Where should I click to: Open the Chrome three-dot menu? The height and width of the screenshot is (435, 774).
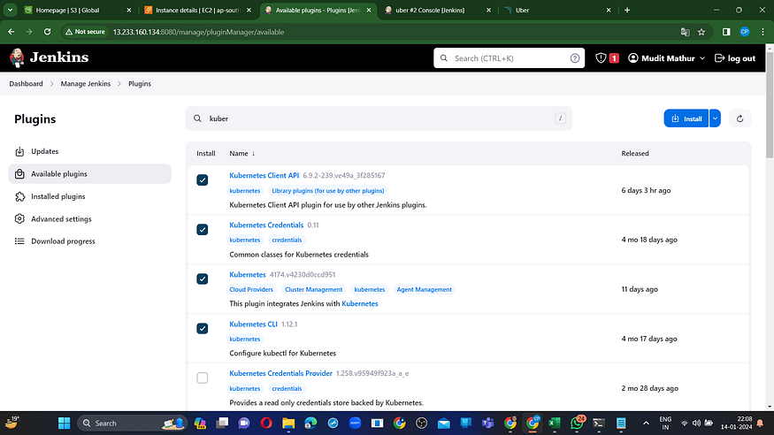click(x=763, y=32)
